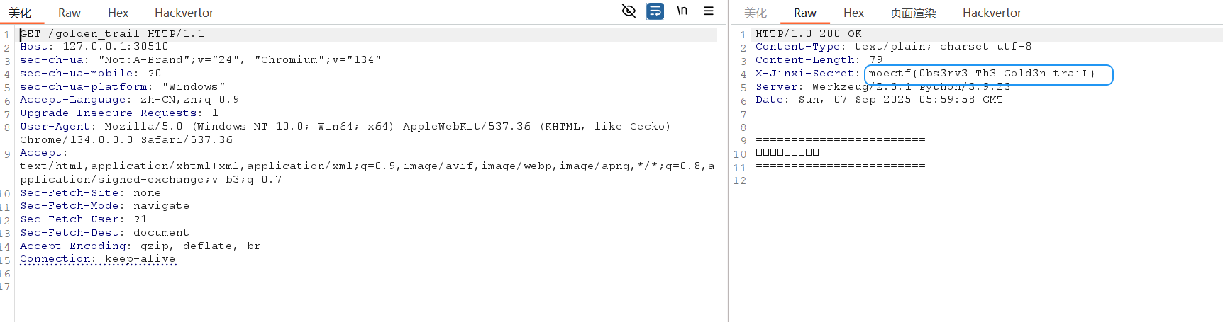Click the Sec-Fetch-Site: none line
The width and height of the screenshot is (1223, 322).
pyautogui.click(x=91, y=193)
